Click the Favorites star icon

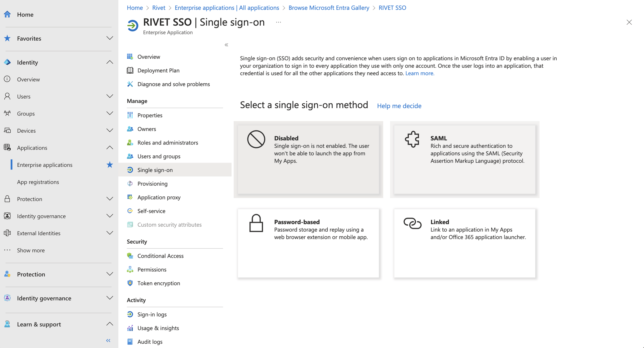click(x=7, y=38)
